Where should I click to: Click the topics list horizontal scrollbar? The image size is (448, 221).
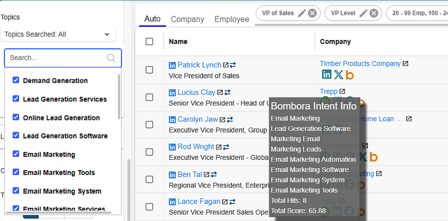[x=58, y=213]
